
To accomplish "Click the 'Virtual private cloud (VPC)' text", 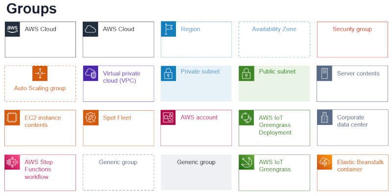I will point(122,77).
